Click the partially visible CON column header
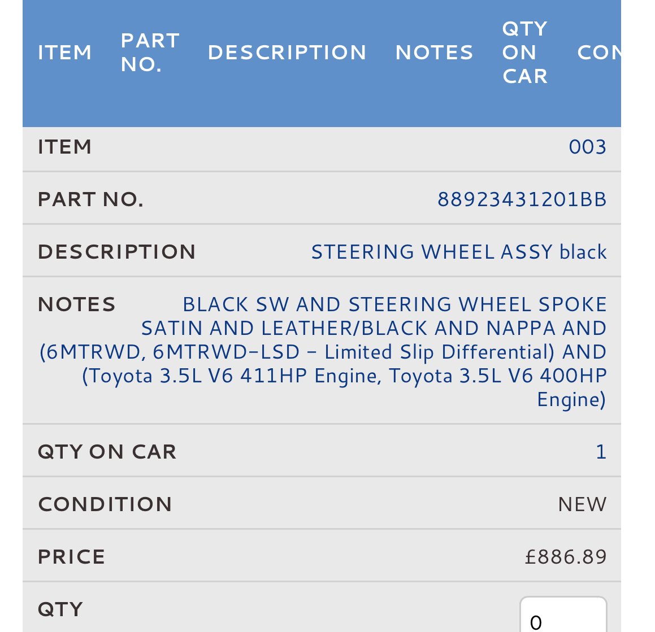Screen dimensions: 655x632 pyautogui.click(x=598, y=53)
